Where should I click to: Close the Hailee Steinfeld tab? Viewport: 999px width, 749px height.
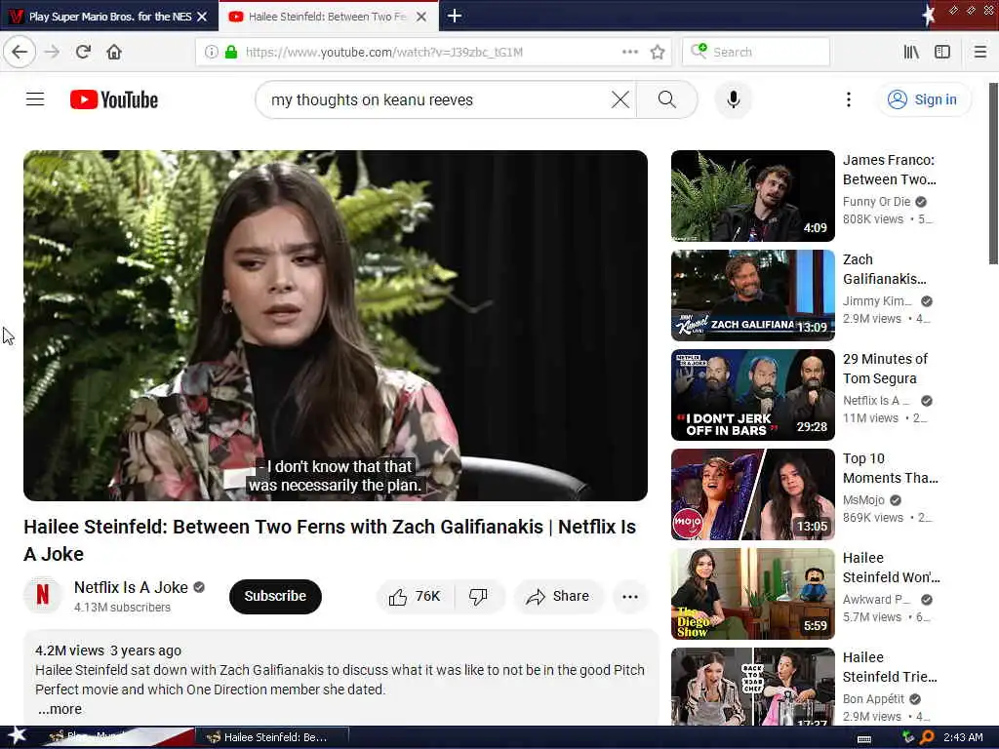(x=421, y=17)
